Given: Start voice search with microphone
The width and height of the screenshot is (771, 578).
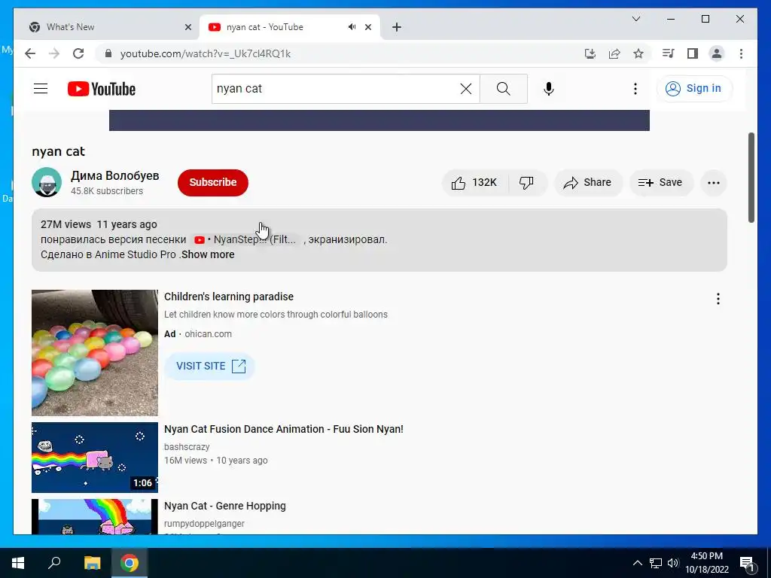Looking at the screenshot, I should pos(549,89).
